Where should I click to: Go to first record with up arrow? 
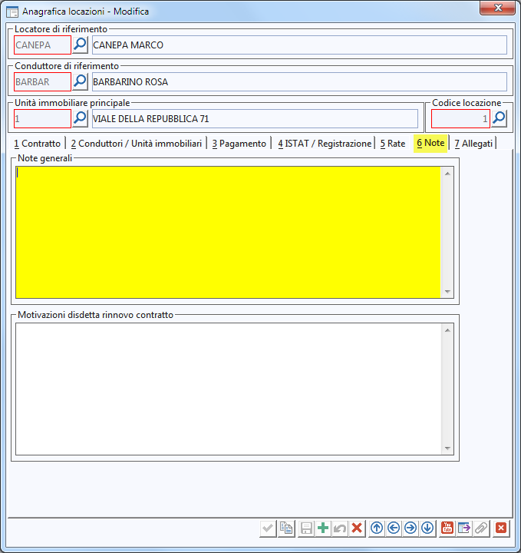(377, 528)
